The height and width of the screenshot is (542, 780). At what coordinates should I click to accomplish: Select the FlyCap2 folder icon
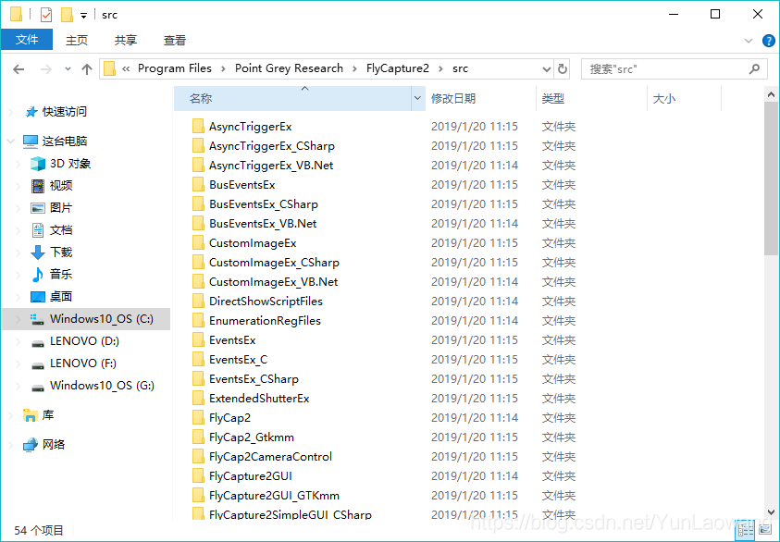click(x=198, y=417)
